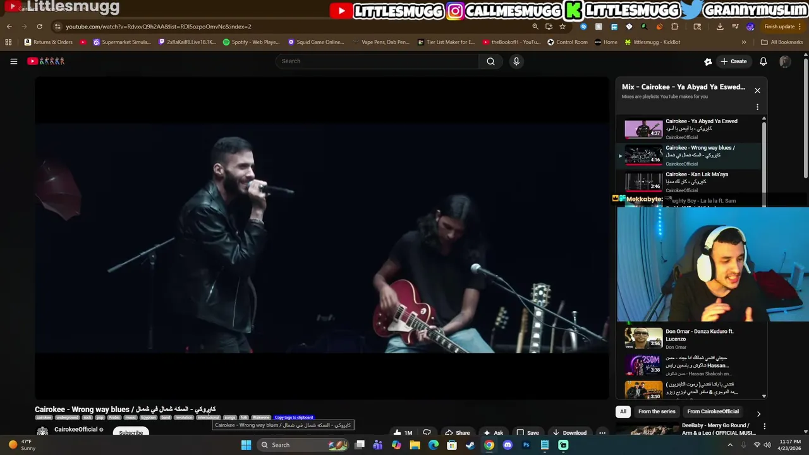Image resolution: width=809 pixels, height=455 pixels.
Task: Open the Create video menu
Action: pyautogui.click(x=733, y=61)
